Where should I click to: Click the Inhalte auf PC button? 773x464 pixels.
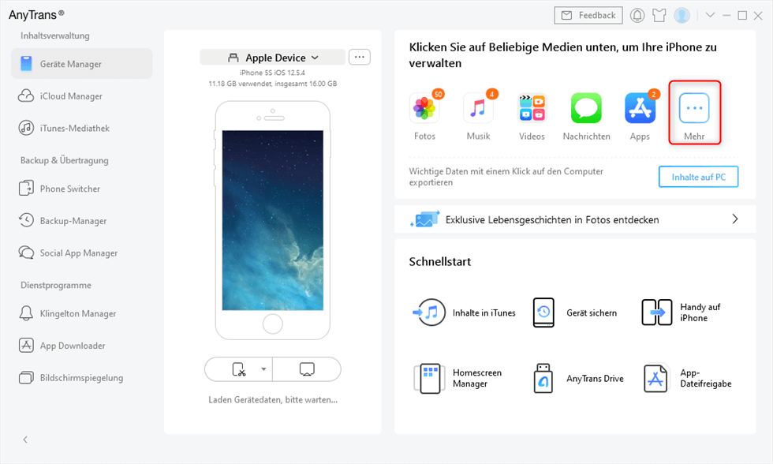click(699, 177)
